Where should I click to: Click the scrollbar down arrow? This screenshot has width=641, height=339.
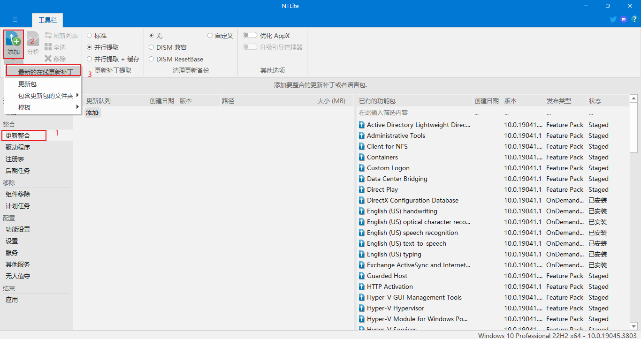633,326
